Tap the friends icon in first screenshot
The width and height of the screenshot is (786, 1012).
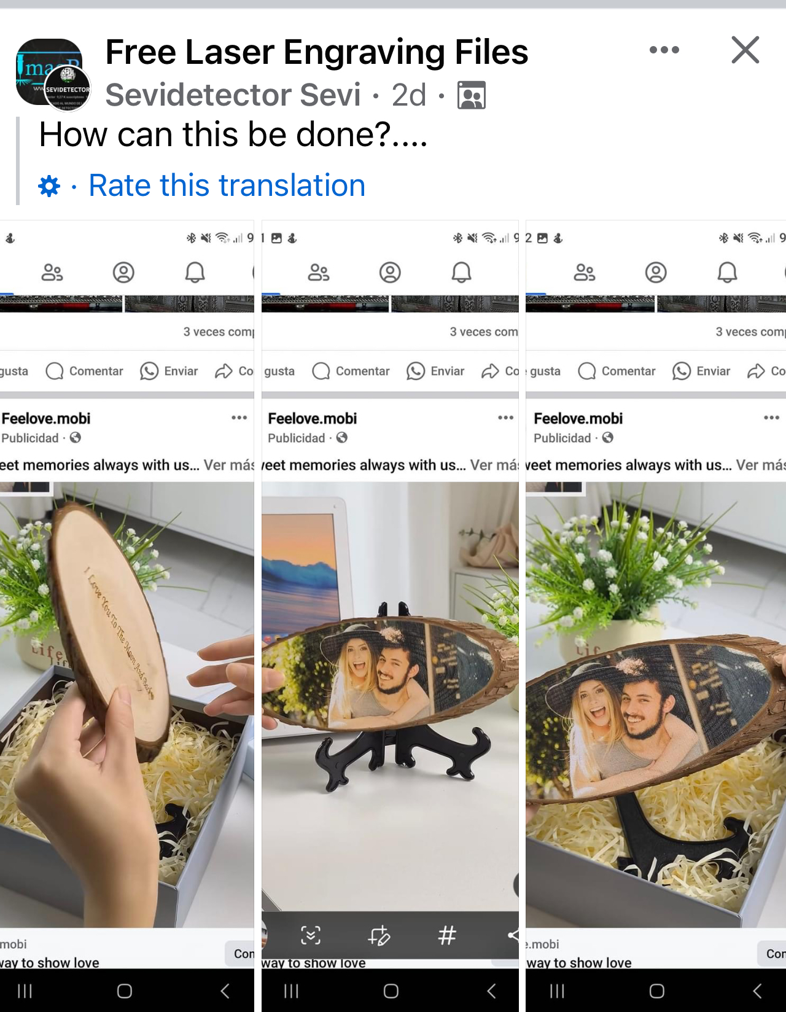(52, 272)
